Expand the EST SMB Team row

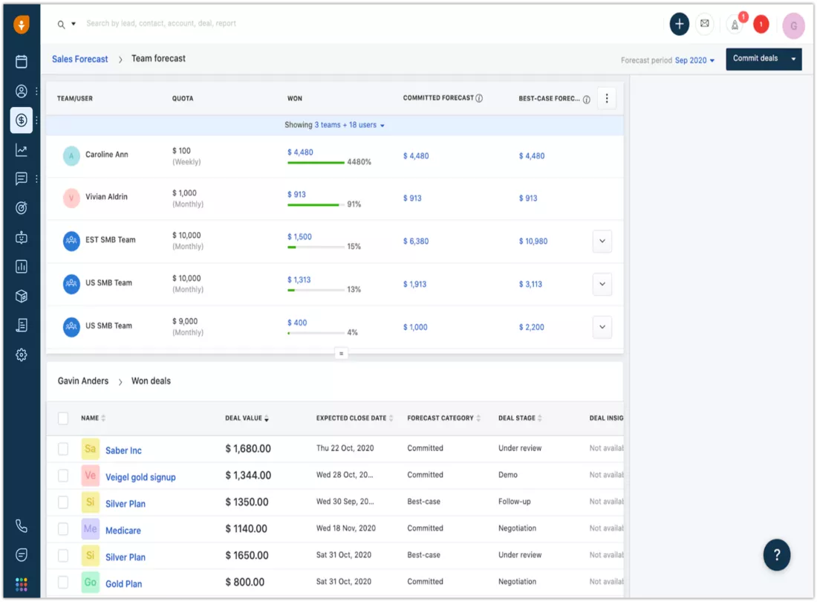602,241
